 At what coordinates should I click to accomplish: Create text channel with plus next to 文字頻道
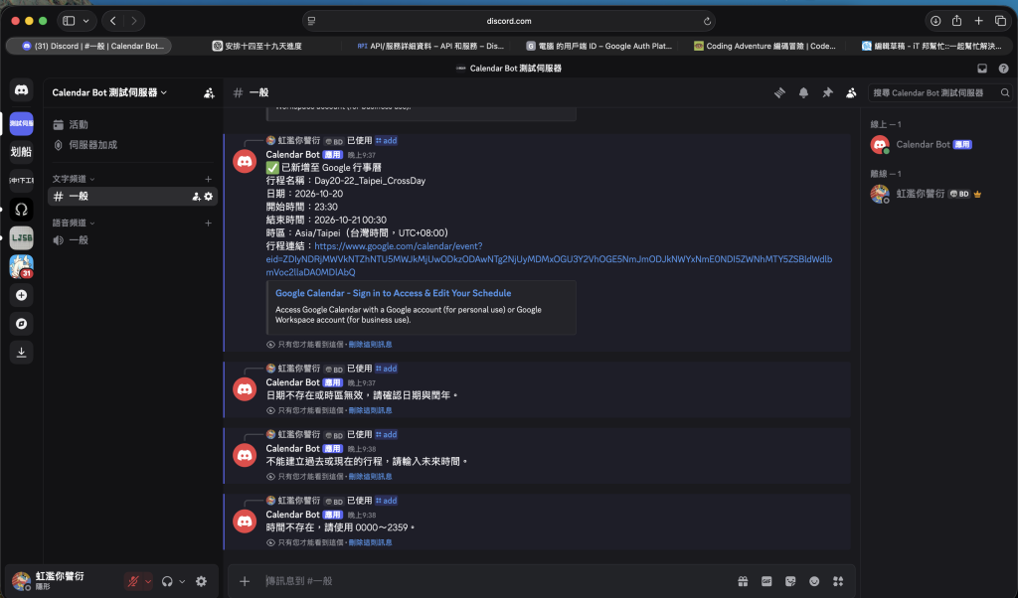click(x=209, y=179)
